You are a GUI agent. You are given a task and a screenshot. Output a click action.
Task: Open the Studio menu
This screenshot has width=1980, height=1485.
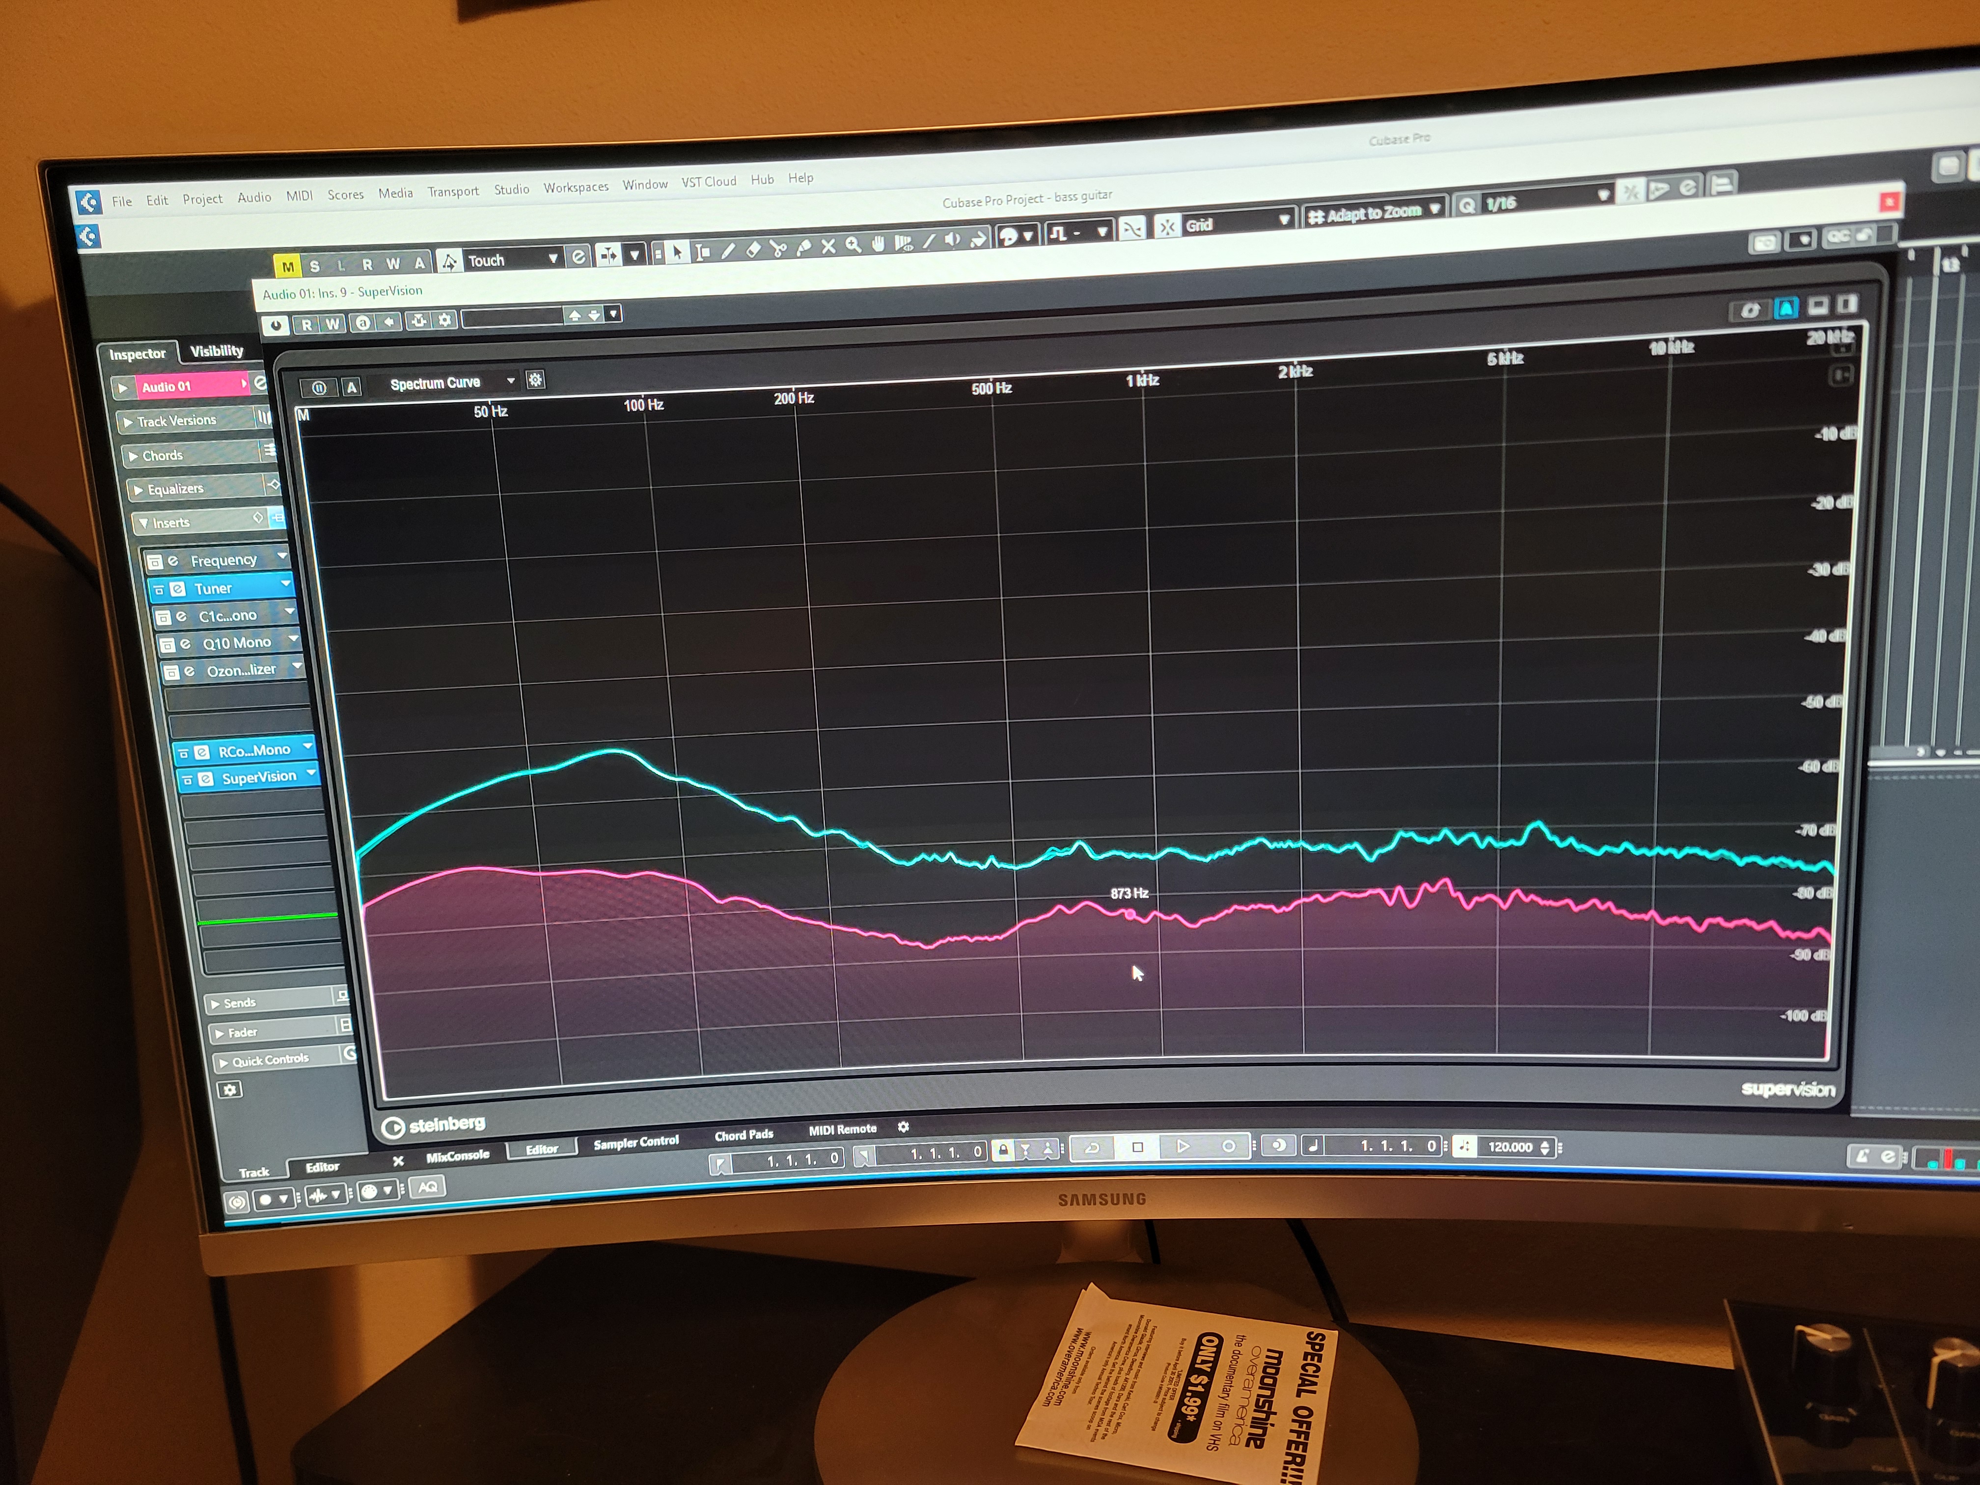point(512,189)
